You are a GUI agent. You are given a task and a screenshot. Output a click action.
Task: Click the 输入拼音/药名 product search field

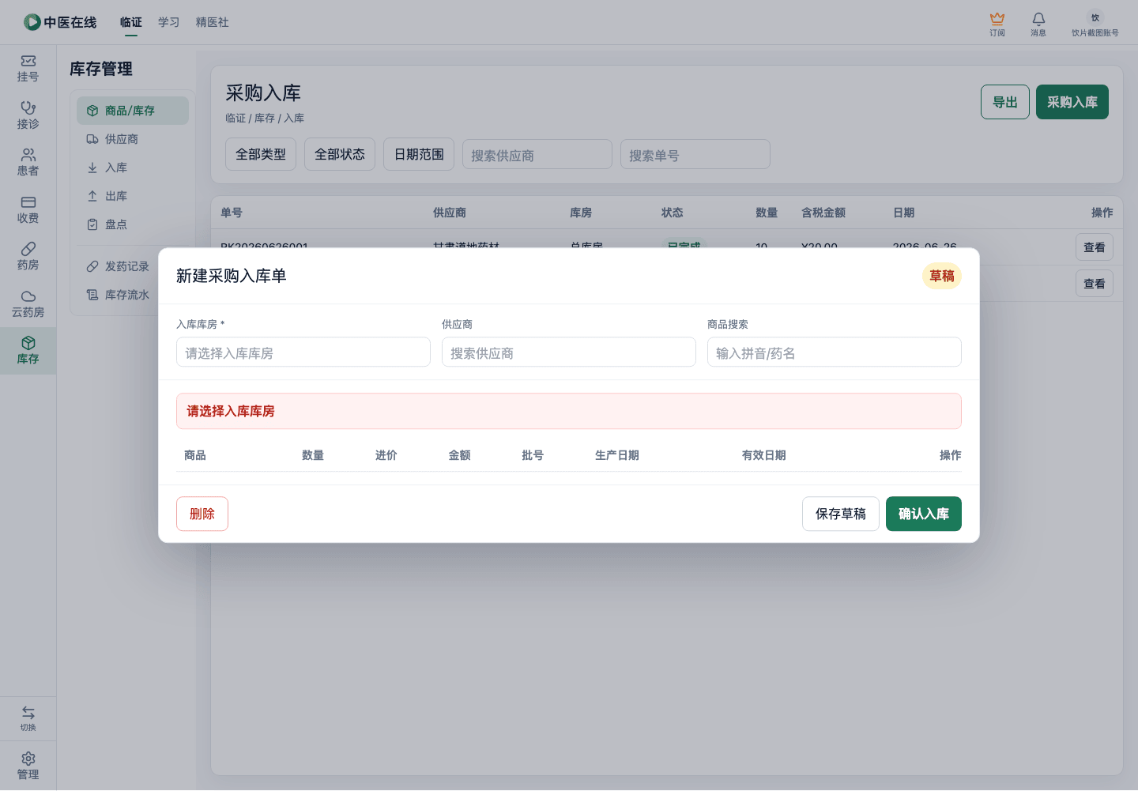835,352
